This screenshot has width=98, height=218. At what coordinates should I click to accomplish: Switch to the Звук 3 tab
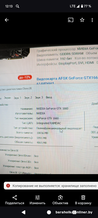(39, 98)
